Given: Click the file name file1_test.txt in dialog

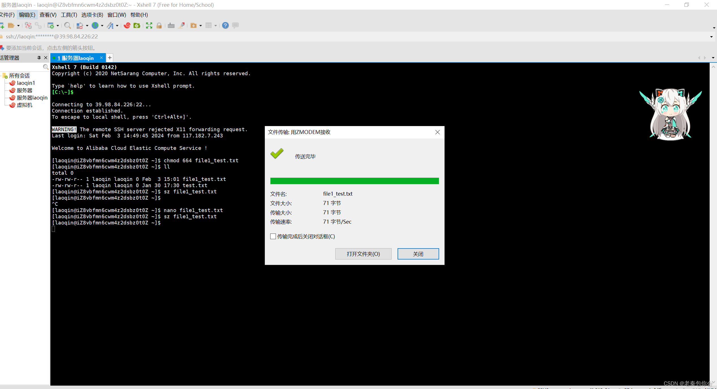Looking at the screenshot, I should coord(338,194).
